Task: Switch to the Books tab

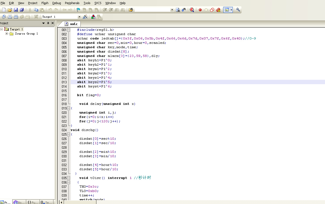Action: (19, 202)
